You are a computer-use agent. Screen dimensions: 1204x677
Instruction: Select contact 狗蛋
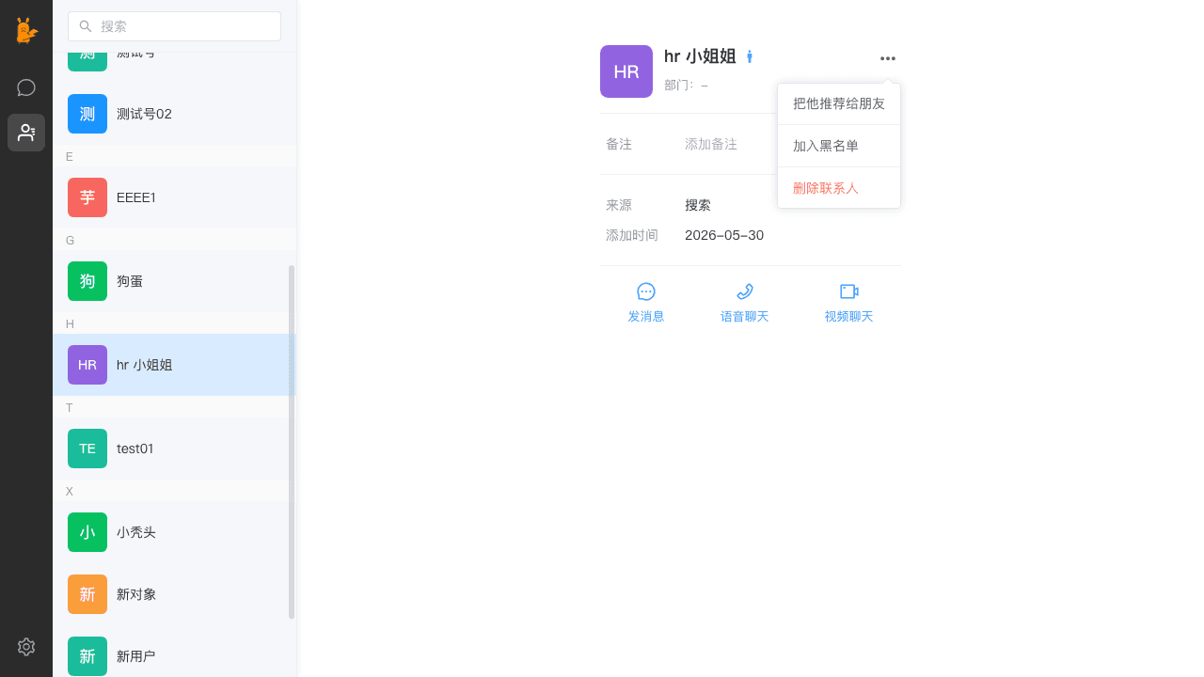tap(174, 281)
